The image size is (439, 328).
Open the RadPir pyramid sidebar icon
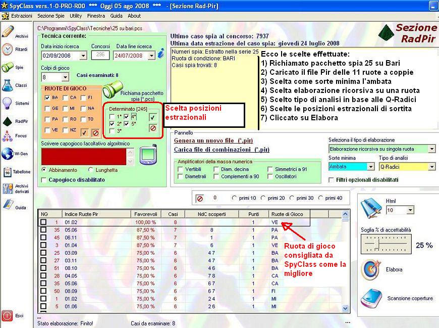[x=7, y=121]
